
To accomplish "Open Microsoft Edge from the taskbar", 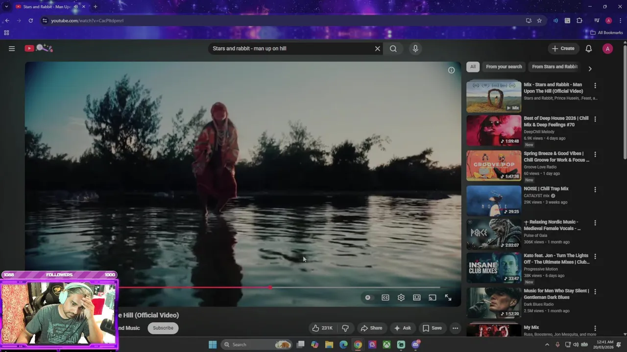I will pyautogui.click(x=343, y=345).
